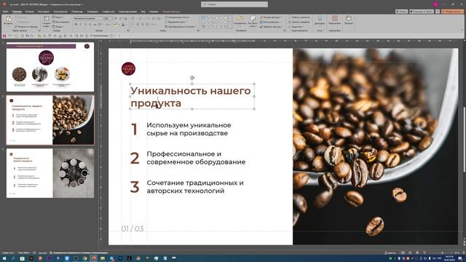Image resolution: width=466 pixels, height=262 pixels.
Task: Center-align the text
Action: pos(138,24)
